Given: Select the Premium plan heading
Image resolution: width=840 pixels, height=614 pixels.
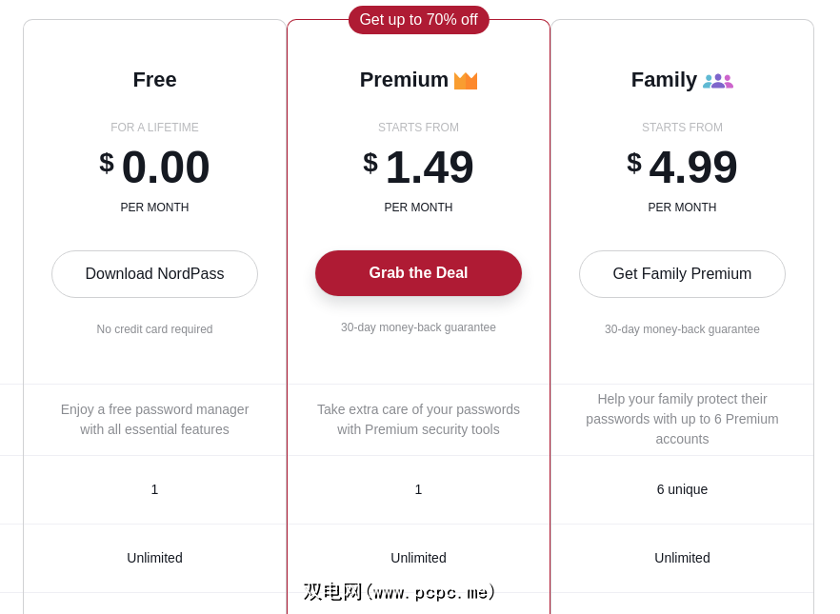Looking at the screenshot, I should coord(404,80).
